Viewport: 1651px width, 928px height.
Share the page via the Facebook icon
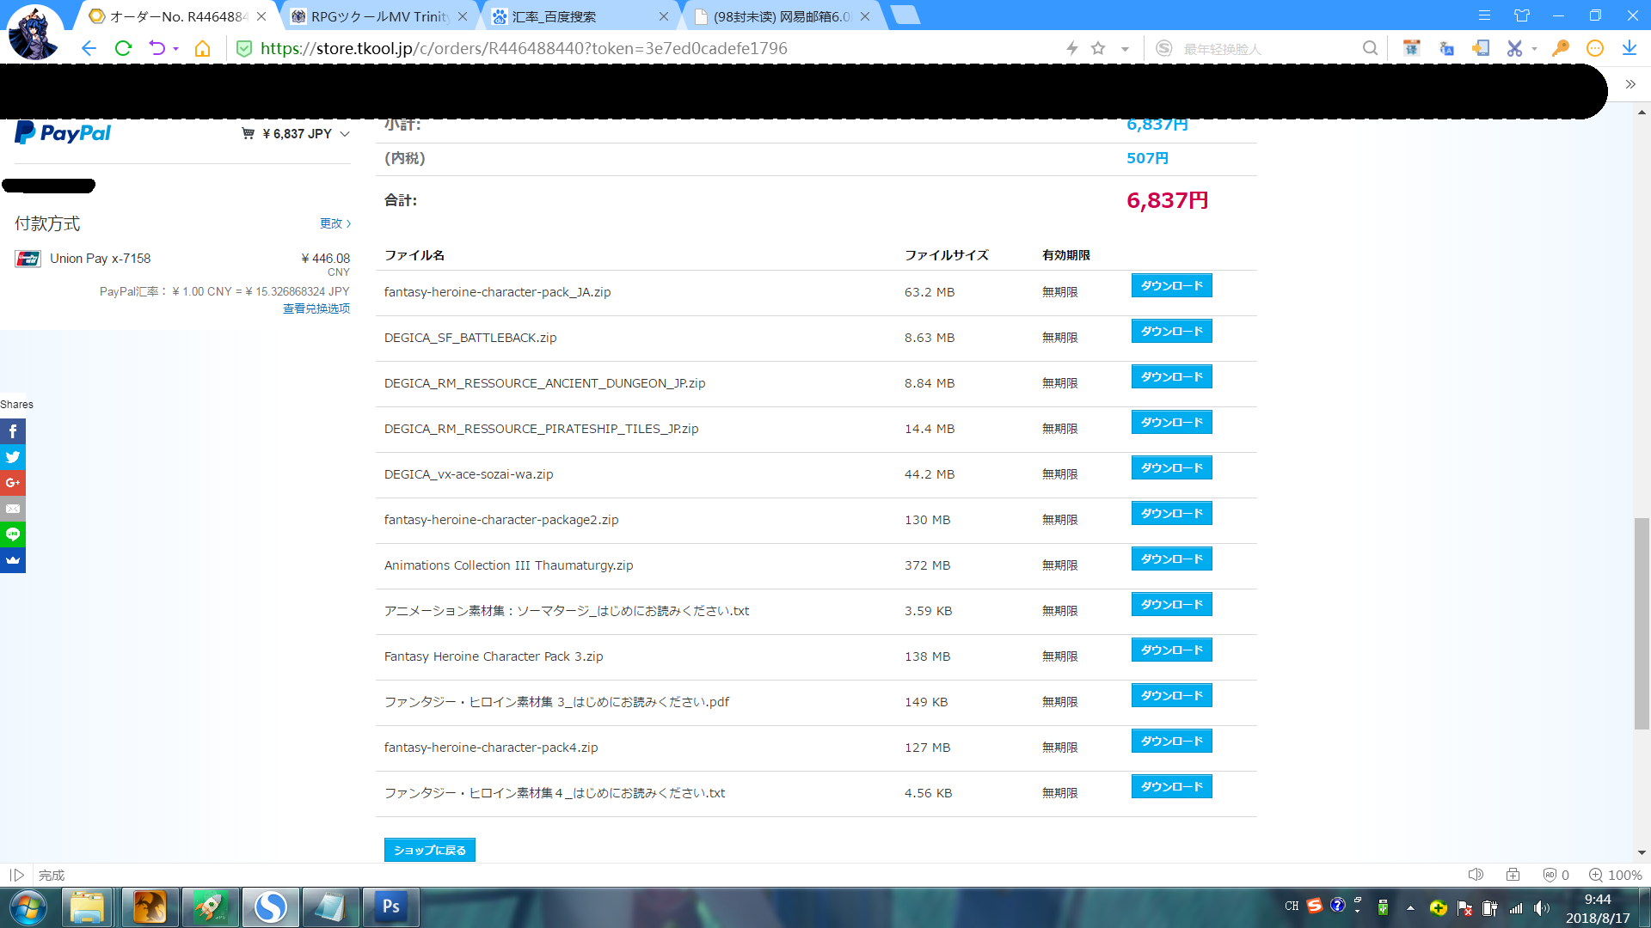click(x=13, y=431)
